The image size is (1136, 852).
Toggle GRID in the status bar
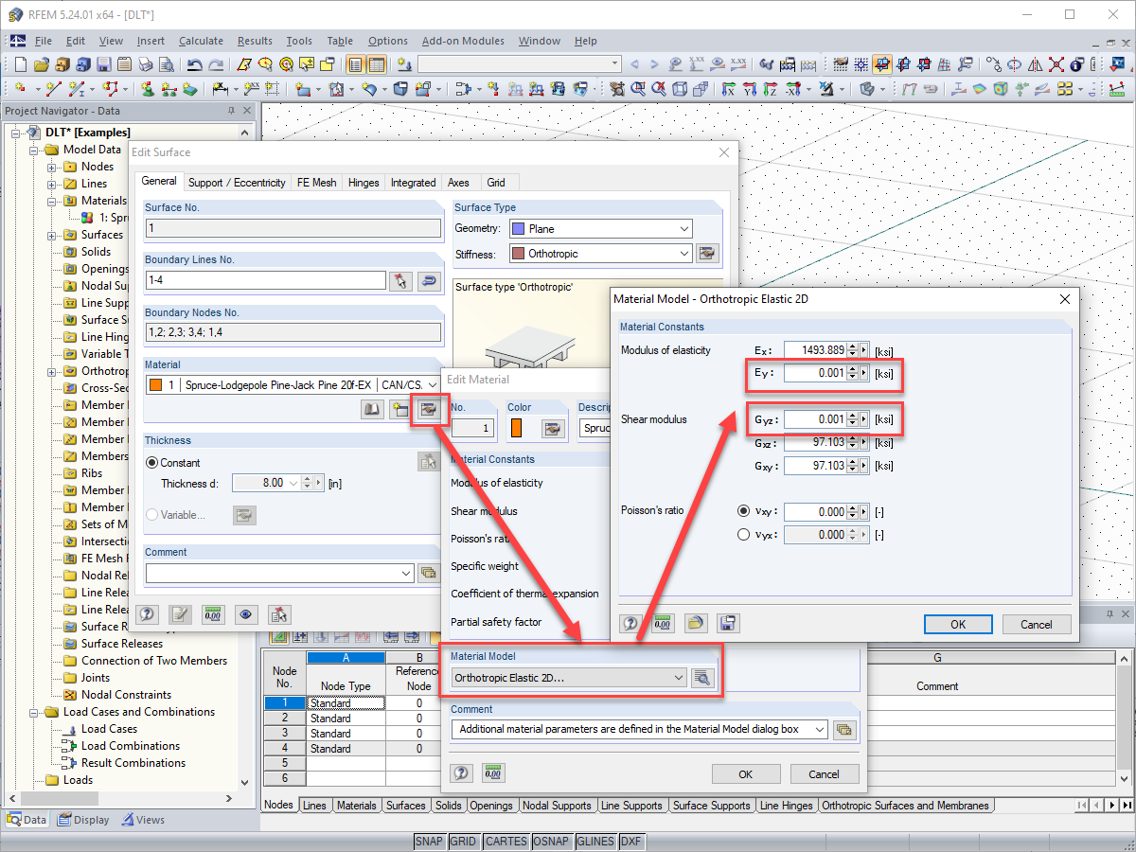click(464, 842)
